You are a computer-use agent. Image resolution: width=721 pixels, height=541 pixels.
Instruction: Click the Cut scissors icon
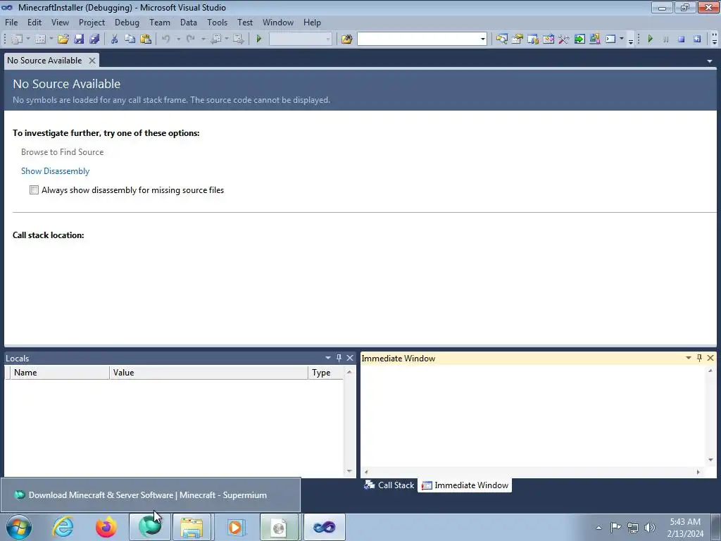[114, 39]
